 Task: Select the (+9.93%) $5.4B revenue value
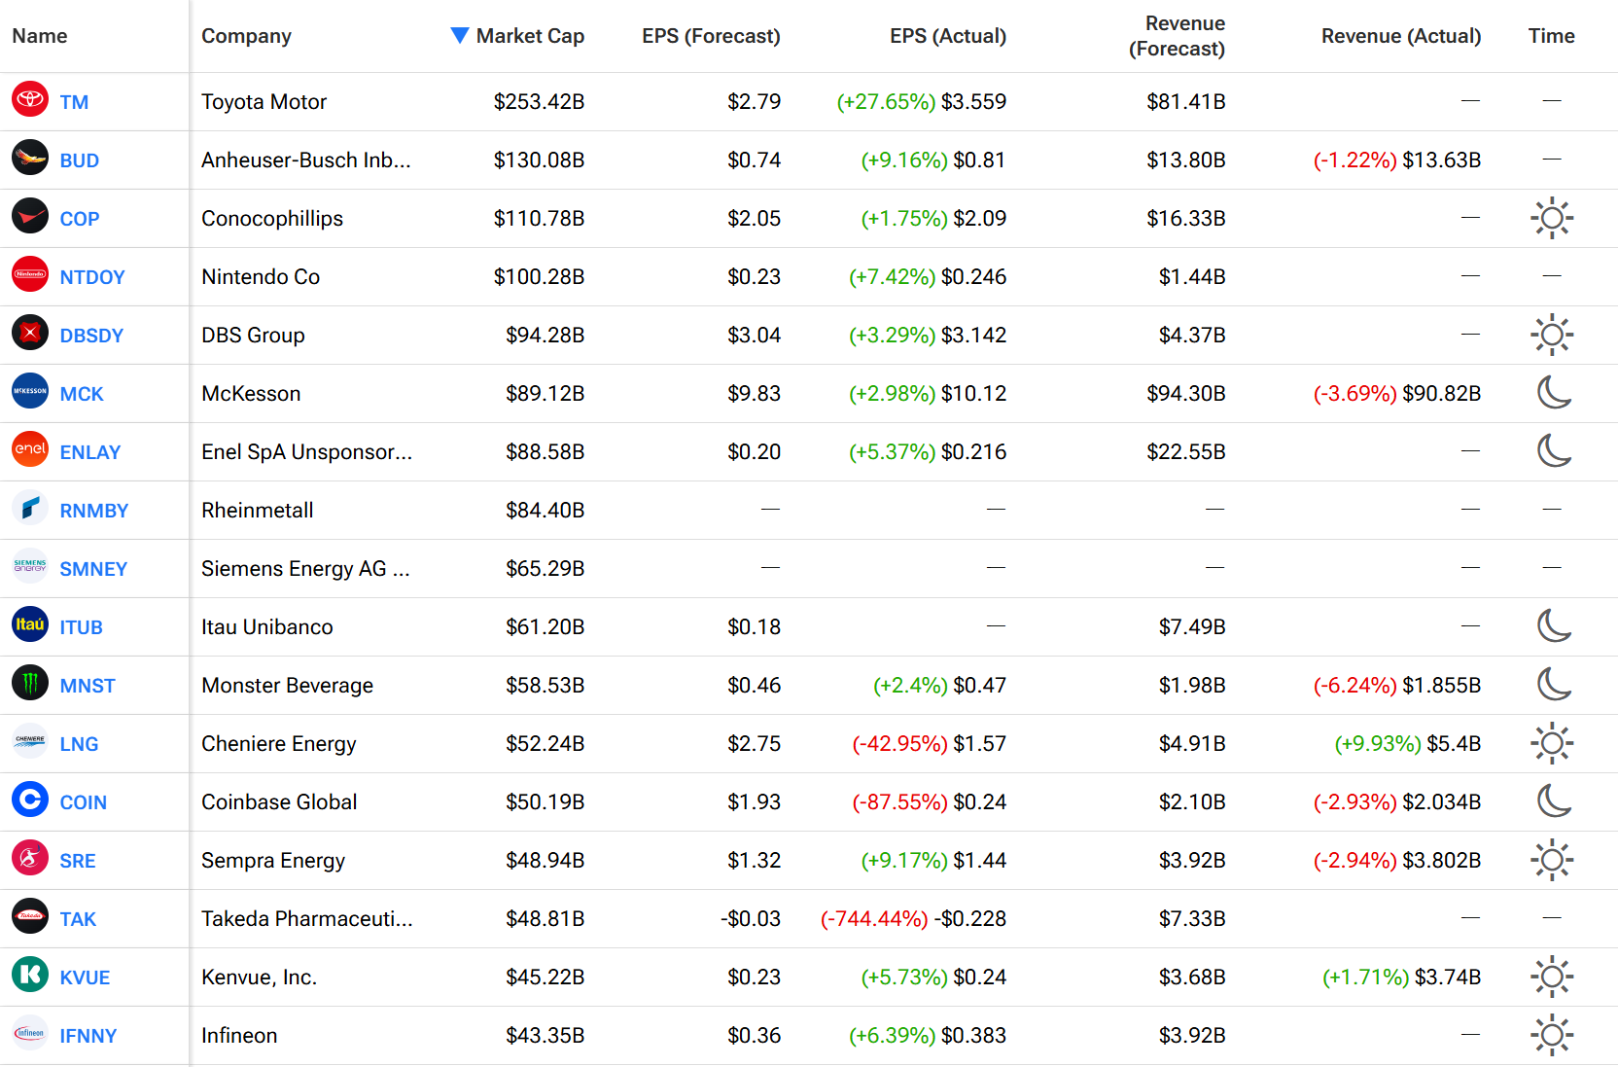pos(1407,744)
